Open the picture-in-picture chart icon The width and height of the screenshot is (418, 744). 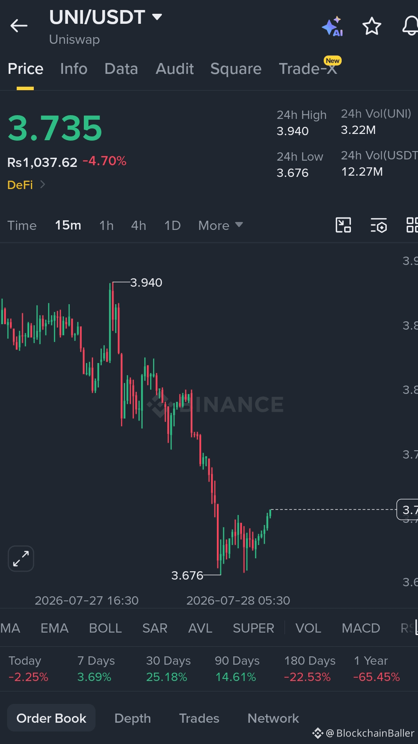[x=343, y=225]
